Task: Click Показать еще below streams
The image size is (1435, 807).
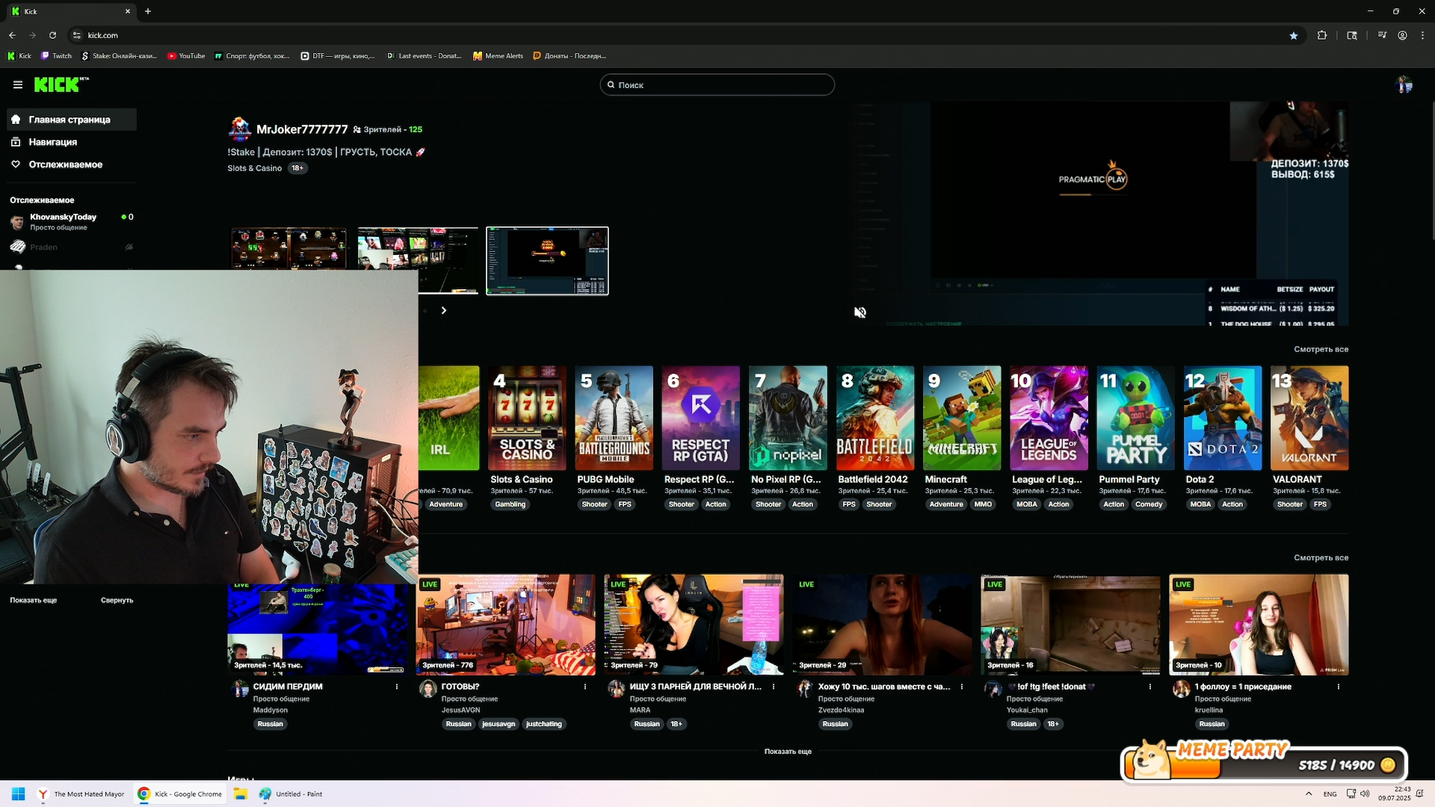Action: click(788, 752)
